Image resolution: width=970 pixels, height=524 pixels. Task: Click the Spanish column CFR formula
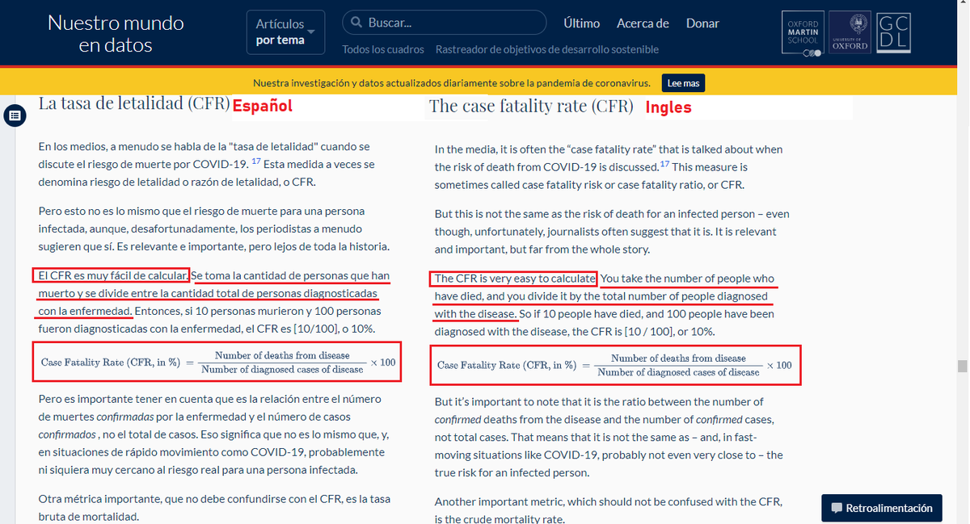pos(218,363)
